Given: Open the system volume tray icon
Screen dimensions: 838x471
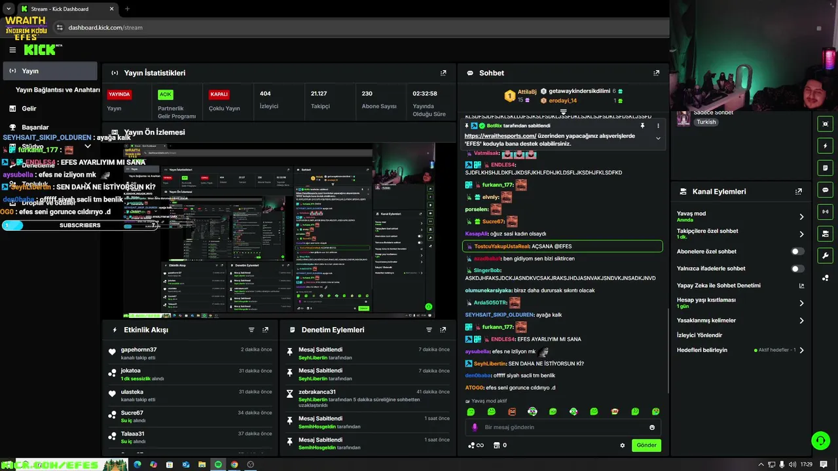Looking at the screenshot, I should point(792,464).
